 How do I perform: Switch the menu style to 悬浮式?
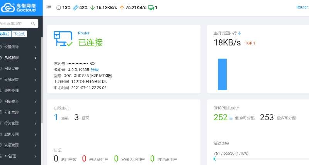pos(5,34)
